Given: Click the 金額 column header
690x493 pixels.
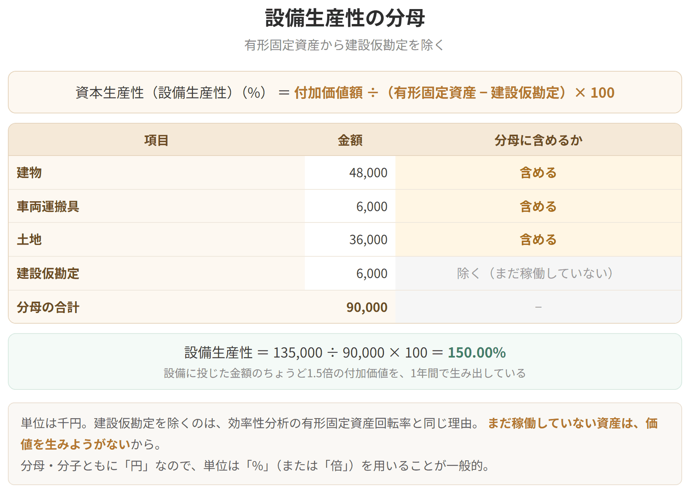Looking at the screenshot, I should pyautogui.click(x=350, y=140).
